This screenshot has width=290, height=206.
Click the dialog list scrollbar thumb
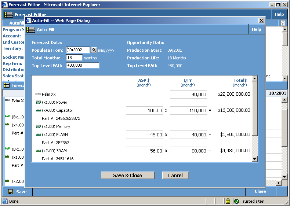tap(255, 108)
